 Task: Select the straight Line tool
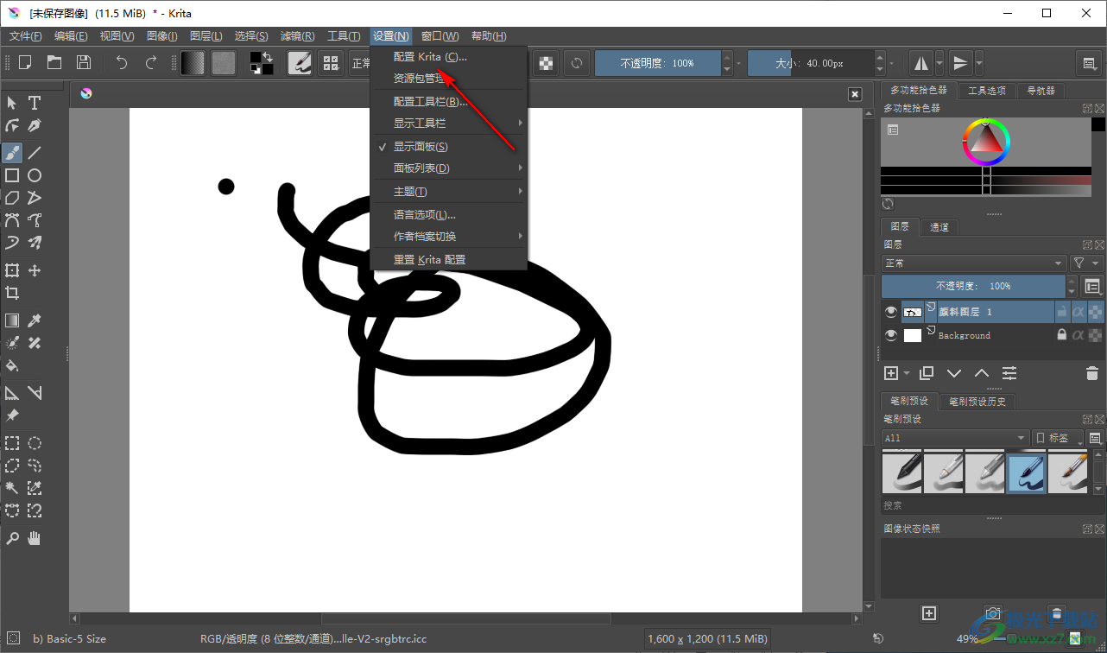coord(35,153)
